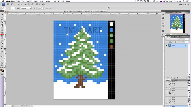
Task: Select the Type tool
Action: tap(2, 55)
